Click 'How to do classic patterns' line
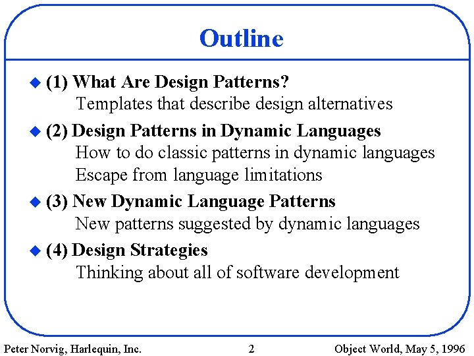 (x=255, y=152)
